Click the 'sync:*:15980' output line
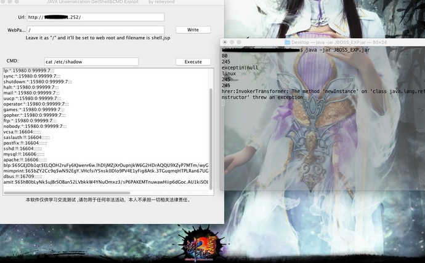Image resolution: width=425 pixels, height=263 pixels. (32, 76)
